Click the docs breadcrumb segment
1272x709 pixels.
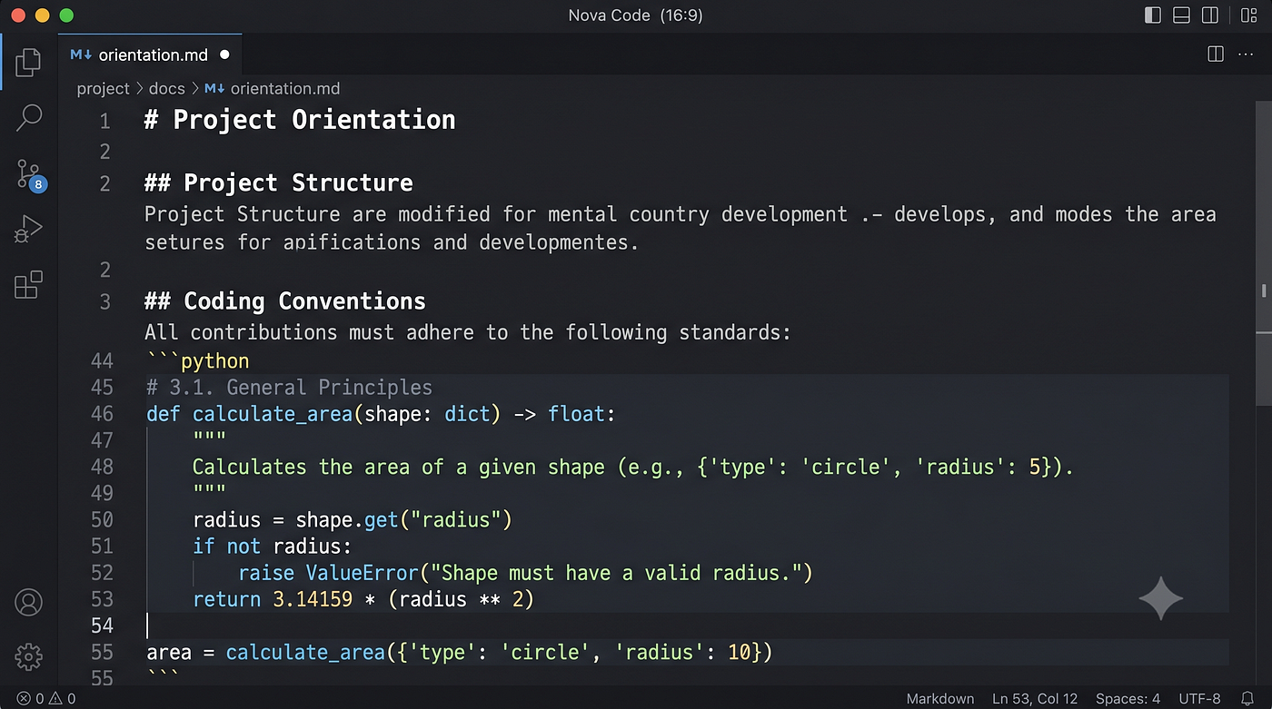166,89
